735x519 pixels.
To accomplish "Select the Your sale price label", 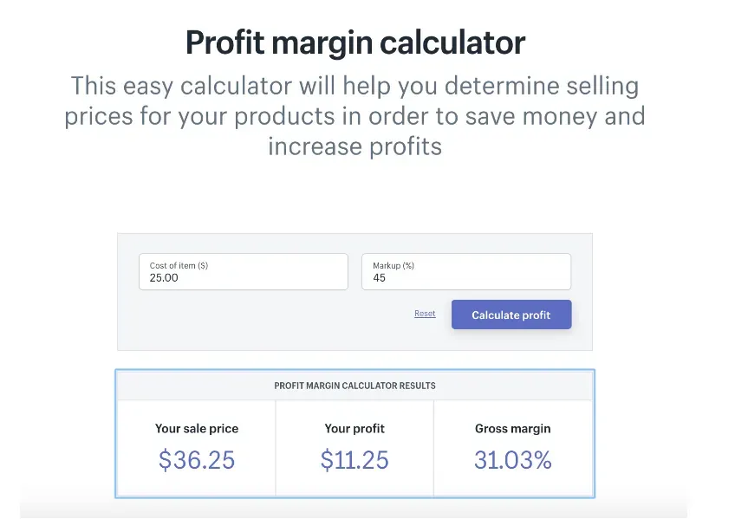I will pyautogui.click(x=197, y=428).
